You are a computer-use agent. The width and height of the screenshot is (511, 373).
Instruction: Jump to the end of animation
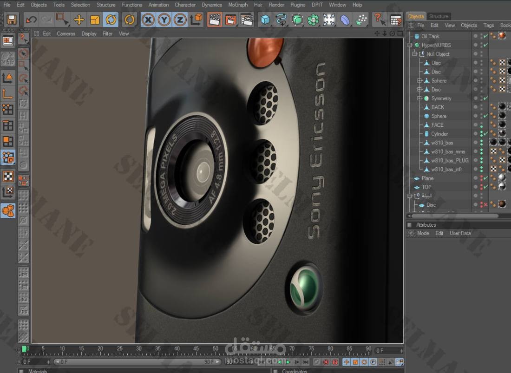point(306,362)
